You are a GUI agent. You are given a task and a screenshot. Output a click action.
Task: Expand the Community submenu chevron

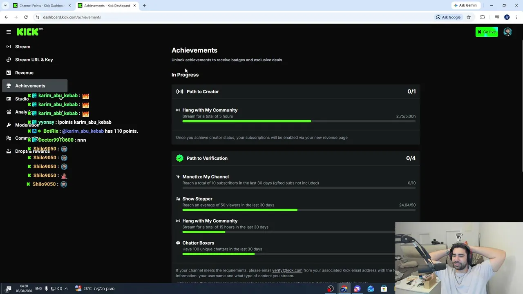61,138
